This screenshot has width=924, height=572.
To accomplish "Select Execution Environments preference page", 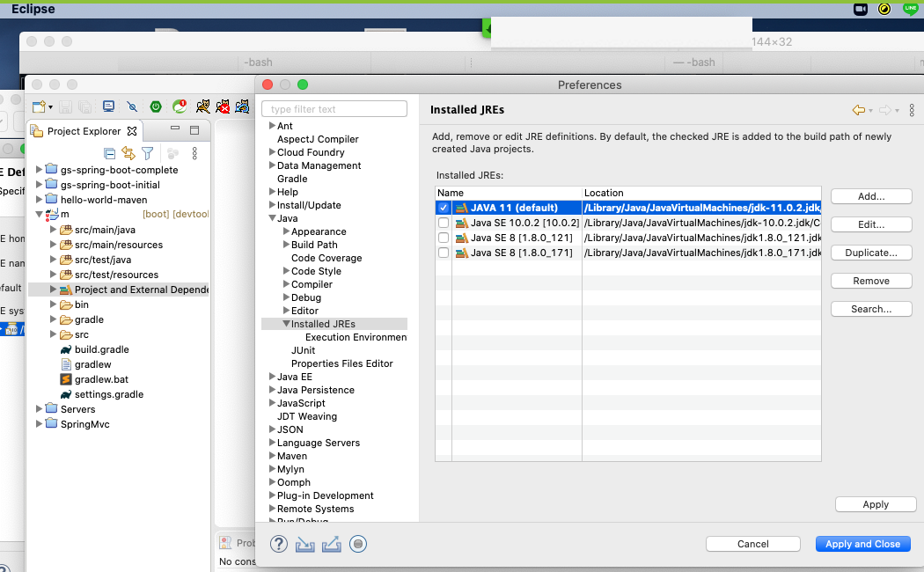I will tap(356, 337).
